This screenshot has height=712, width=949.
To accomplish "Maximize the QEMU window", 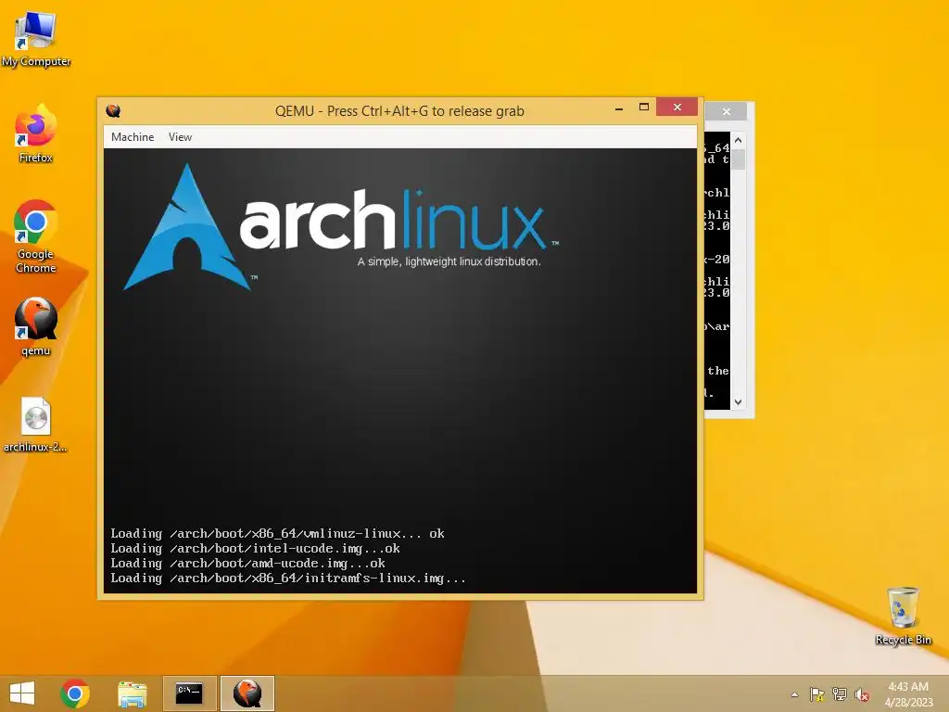I will point(644,108).
